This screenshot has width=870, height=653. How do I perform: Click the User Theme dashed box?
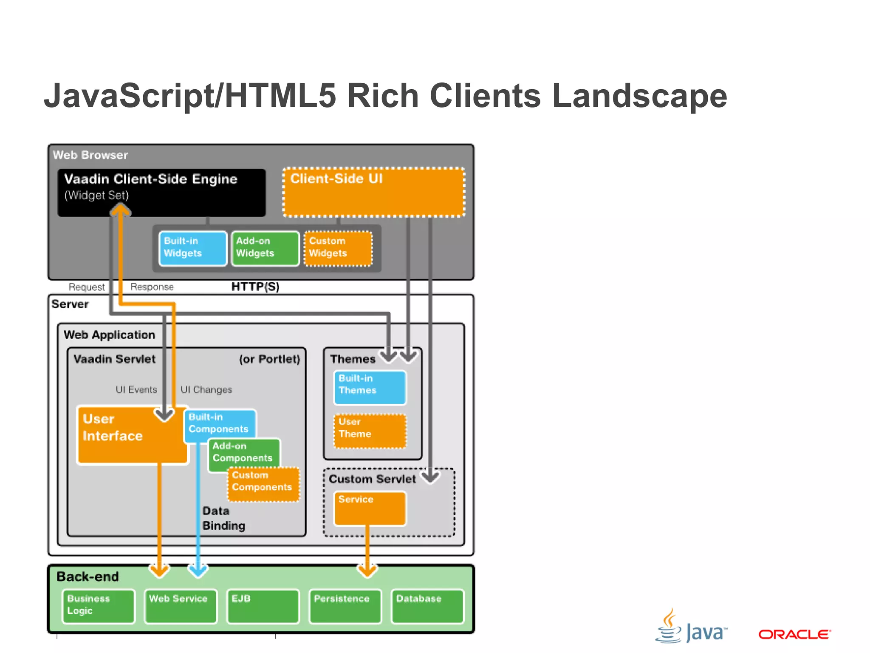pos(370,431)
